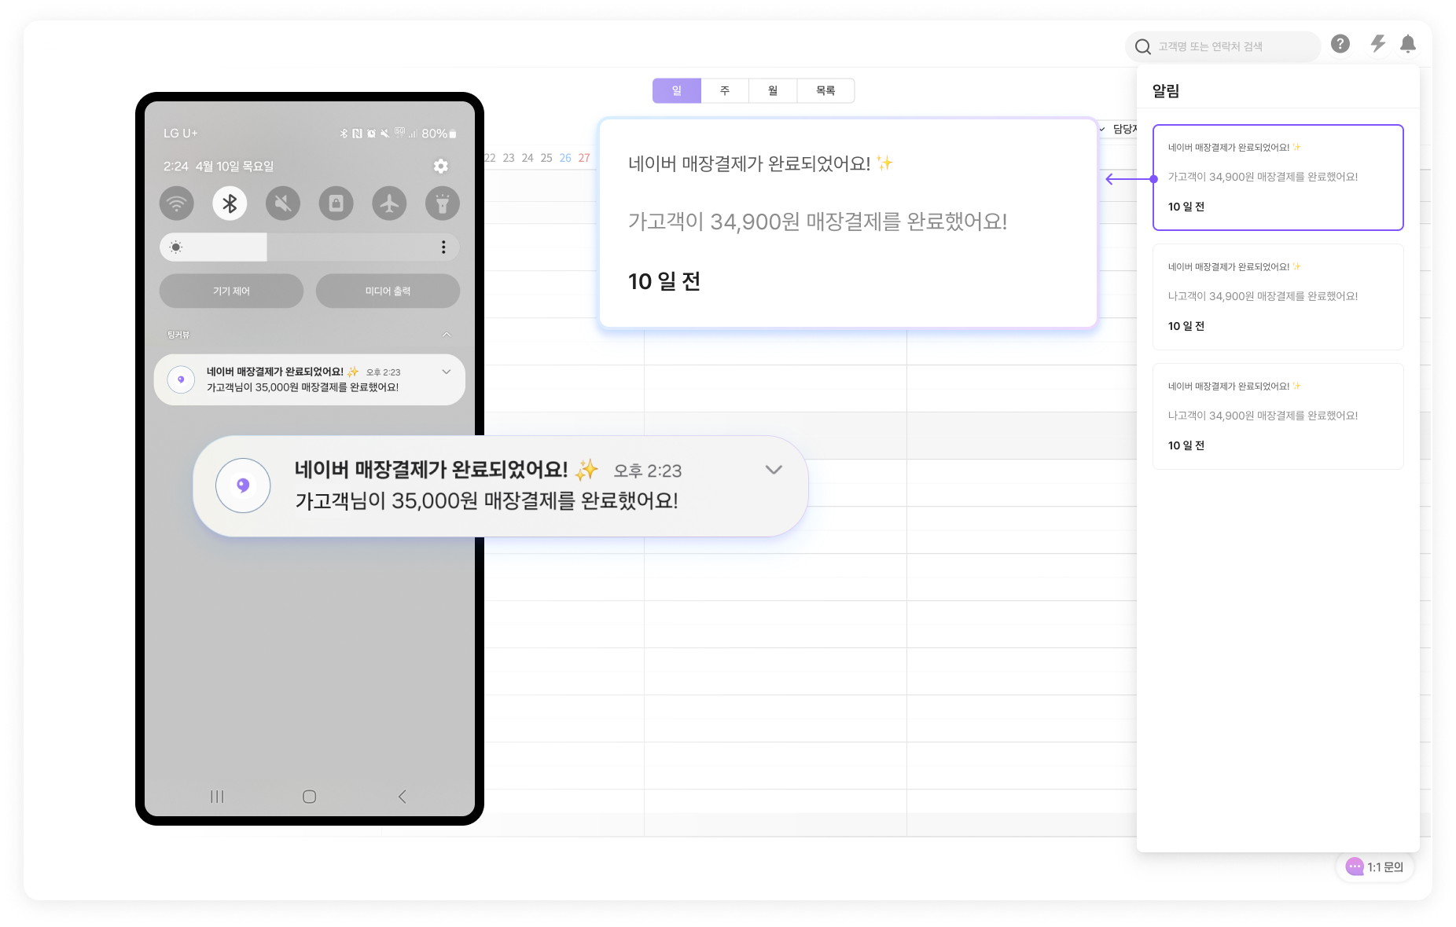Image resolution: width=1456 pixels, height=927 pixels.
Task: Select Sunday date 27 in the strip
Action: click(584, 158)
